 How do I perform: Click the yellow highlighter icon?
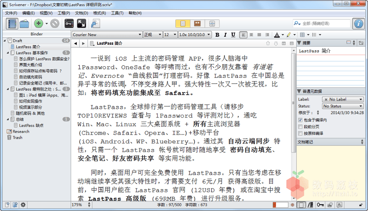point(289,35)
